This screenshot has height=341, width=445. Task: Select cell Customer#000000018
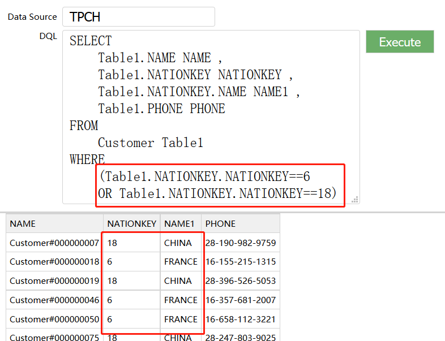pos(54,262)
